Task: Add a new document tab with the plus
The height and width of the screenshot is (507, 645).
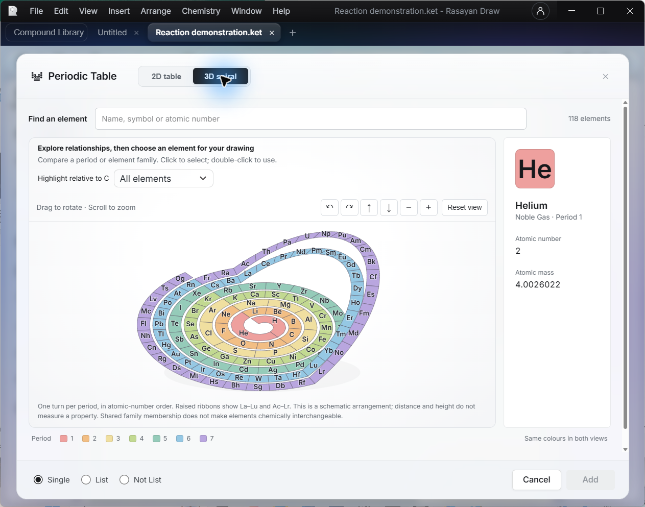Action: tap(293, 33)
